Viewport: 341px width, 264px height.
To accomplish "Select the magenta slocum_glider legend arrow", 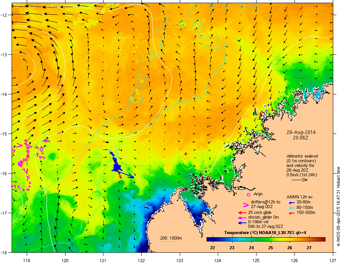I will point(242,217).
